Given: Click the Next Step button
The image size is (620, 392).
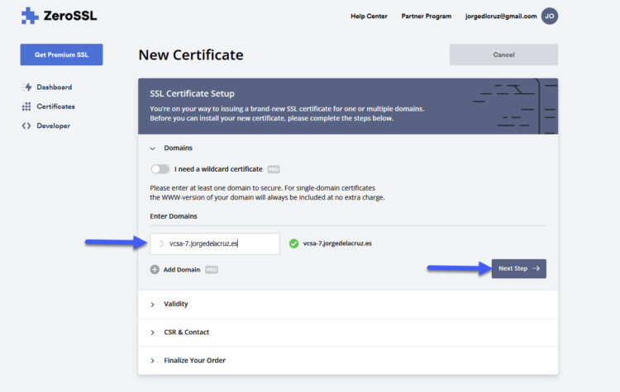Looking at the screenshot, I should click(519, 268).
